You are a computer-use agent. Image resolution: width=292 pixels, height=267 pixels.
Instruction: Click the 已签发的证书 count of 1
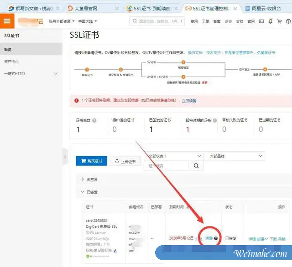coord(151,129)
